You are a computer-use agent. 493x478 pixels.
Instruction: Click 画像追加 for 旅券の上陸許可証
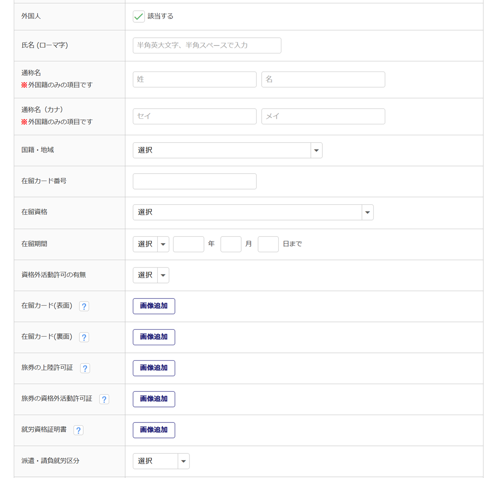[154, 368]
